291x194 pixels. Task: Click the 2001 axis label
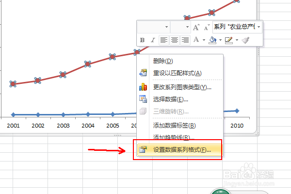(13, 126)
